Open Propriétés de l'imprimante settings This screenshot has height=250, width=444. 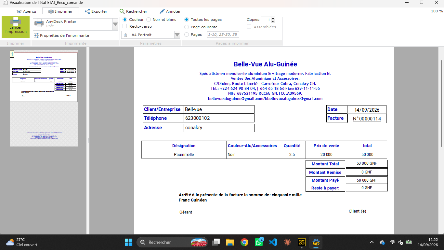point(61,35)
